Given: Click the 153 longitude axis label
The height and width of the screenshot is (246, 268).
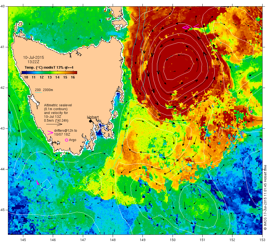Looking at the screenshot, I should (262, 240).
